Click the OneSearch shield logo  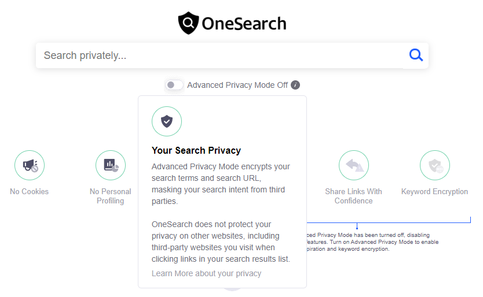pos(189,23)
